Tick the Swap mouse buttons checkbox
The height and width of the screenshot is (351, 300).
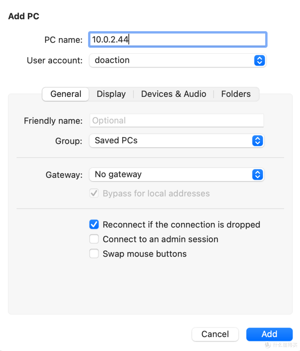[94, 254]
